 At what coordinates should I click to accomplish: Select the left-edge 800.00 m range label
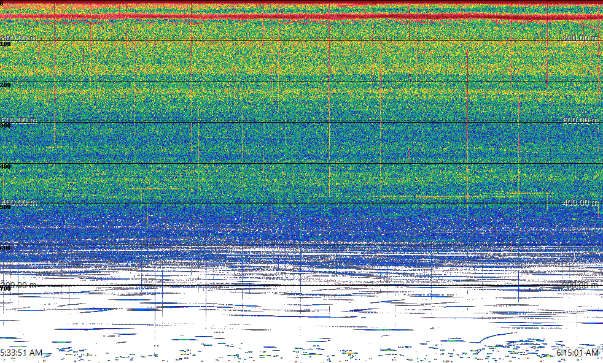(x=18, y=37)
